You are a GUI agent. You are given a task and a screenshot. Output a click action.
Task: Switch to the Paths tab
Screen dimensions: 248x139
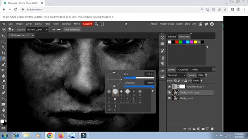(195, 69)
